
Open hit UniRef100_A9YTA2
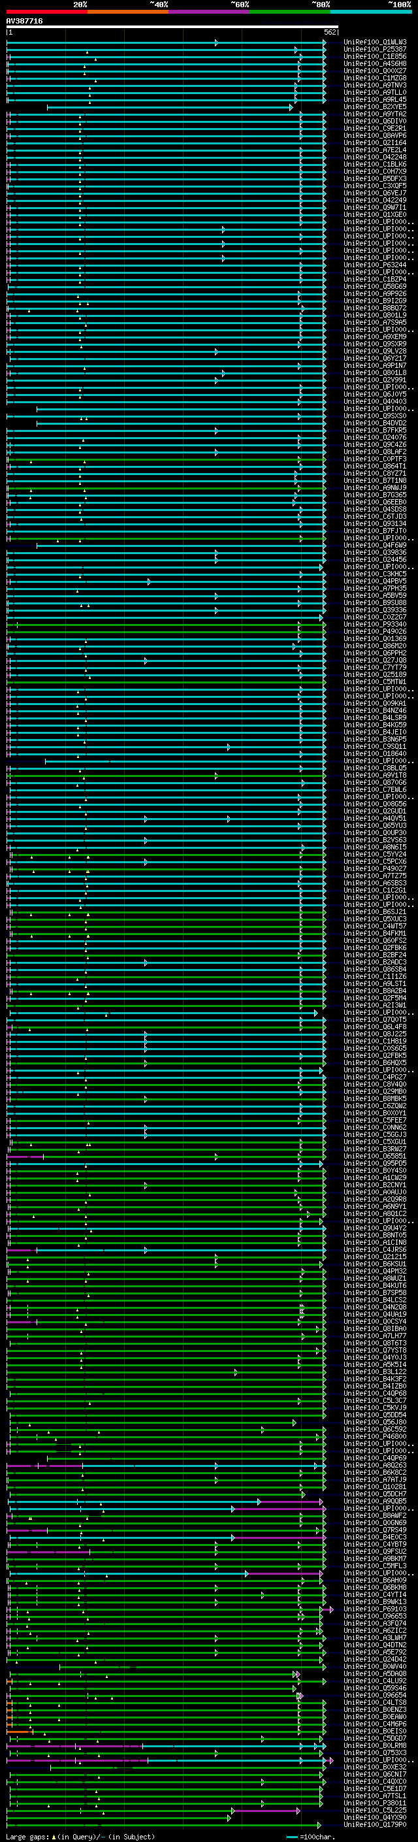(374, 114)
